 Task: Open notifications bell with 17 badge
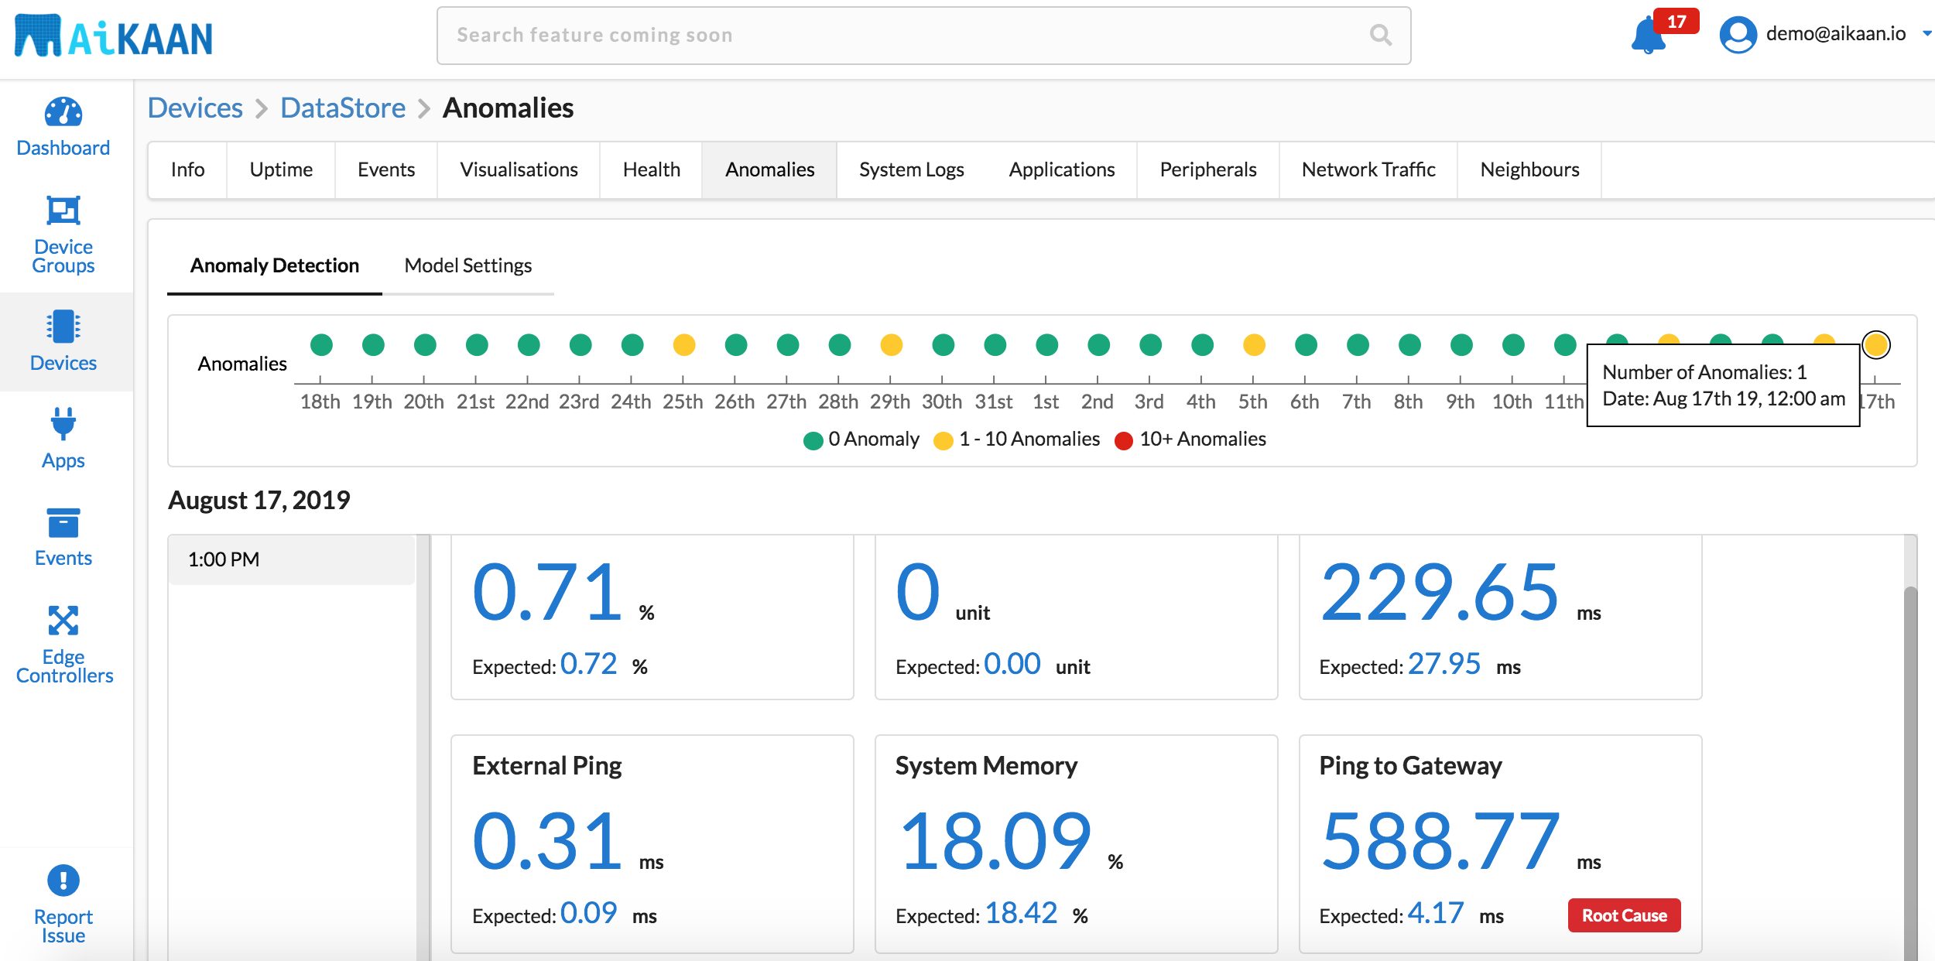pos(1649,36)
